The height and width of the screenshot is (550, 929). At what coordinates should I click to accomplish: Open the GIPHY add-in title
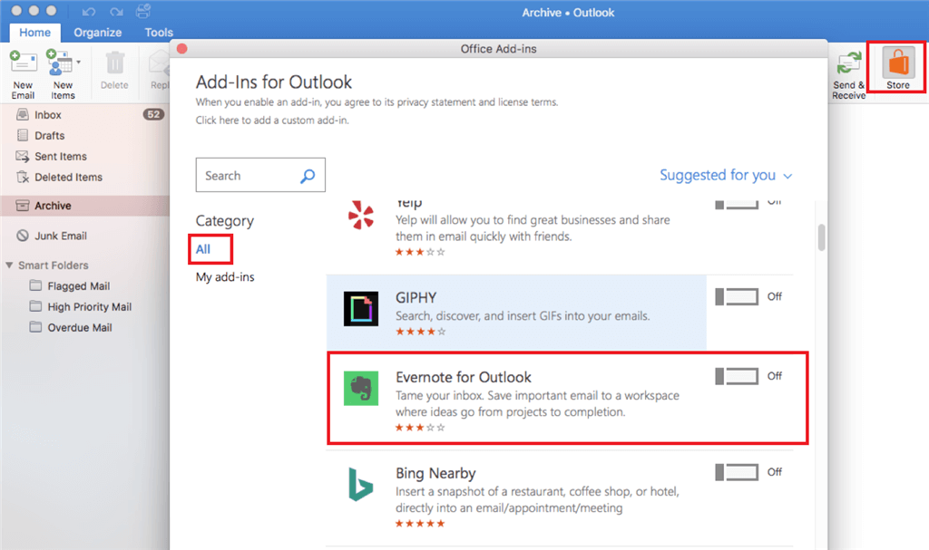(416, 297)
